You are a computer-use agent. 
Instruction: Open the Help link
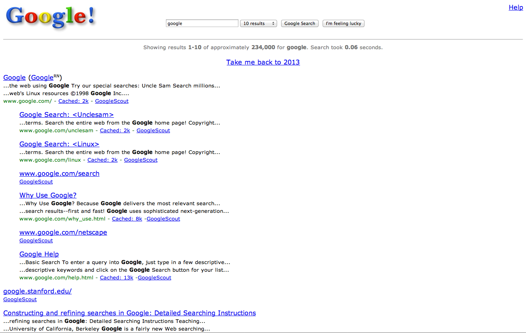coord(516,7)
